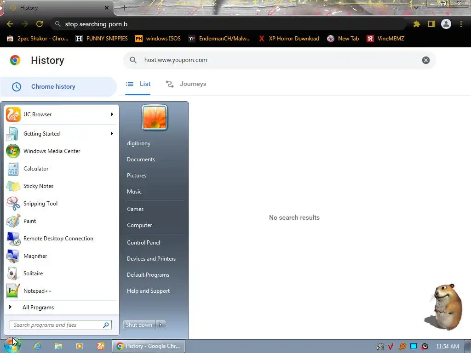Click the Windows Start orb
Screen dimensions: 471x353
[12, 345]
